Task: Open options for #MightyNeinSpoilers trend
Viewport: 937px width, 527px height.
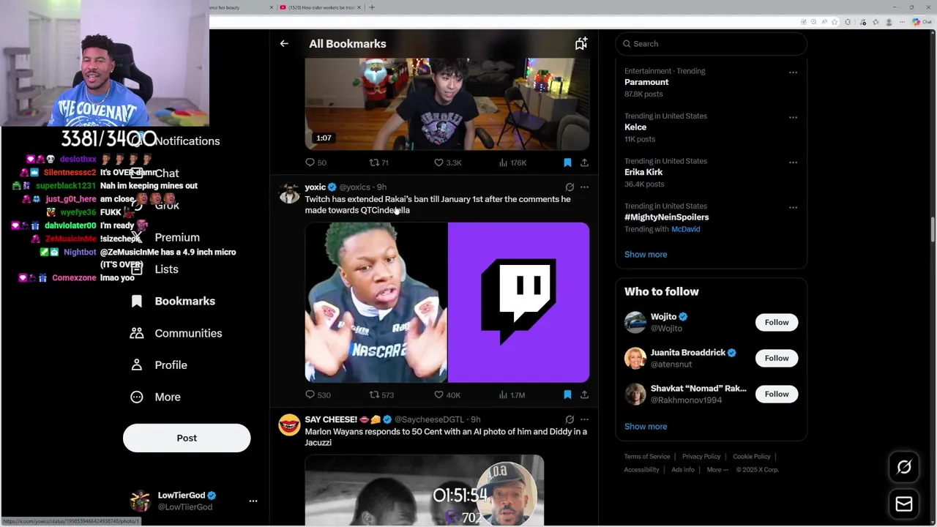Action: tap(793, 207)
